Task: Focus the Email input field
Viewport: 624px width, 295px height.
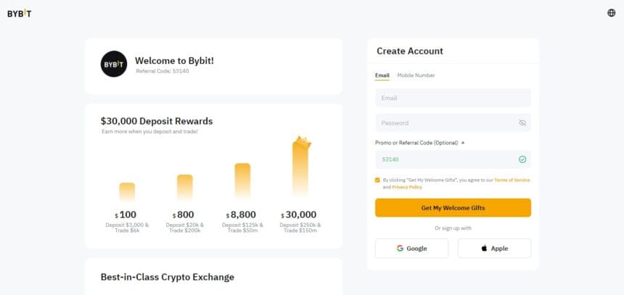Action: coord(453,98)
